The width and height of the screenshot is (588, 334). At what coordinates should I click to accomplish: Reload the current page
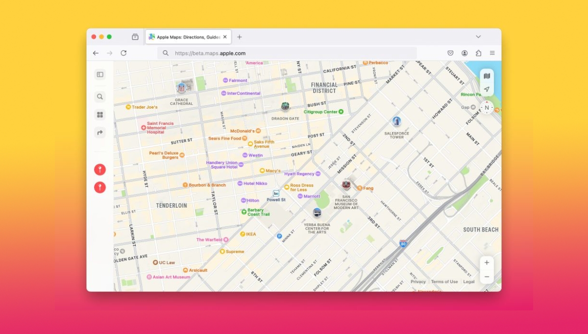coord(123,53)
